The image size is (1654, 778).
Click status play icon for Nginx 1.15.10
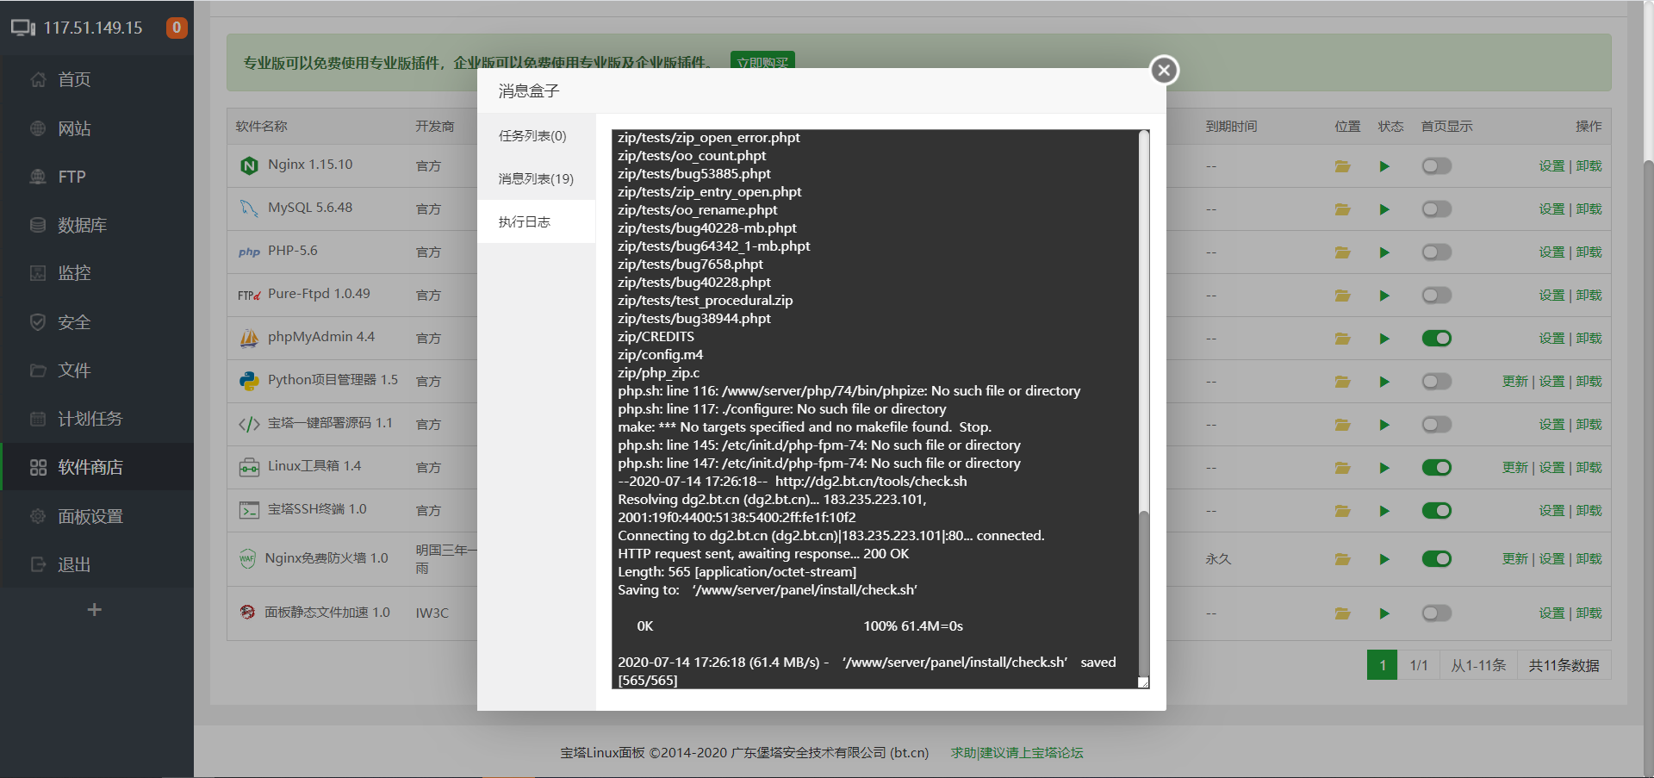[x=1384, y=166]
